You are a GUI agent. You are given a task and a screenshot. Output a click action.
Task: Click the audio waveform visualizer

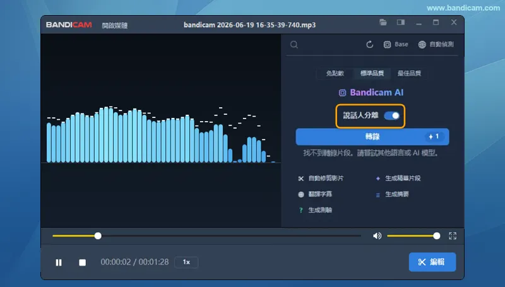pos(161,134)
